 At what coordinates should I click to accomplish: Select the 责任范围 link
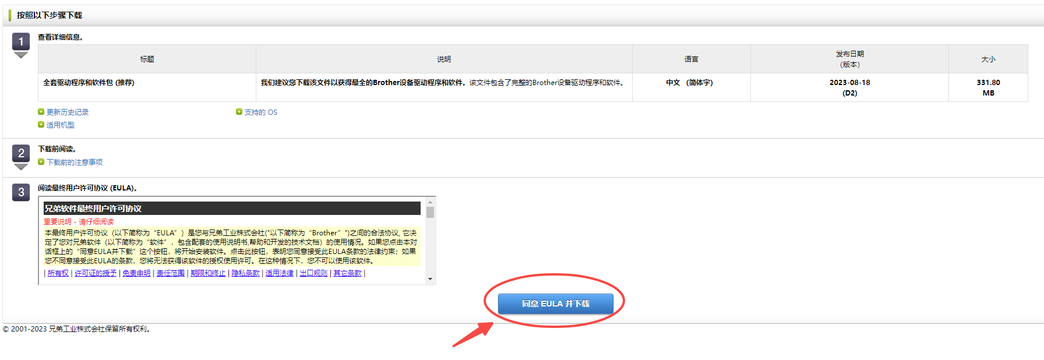click(x=171, y=273)
